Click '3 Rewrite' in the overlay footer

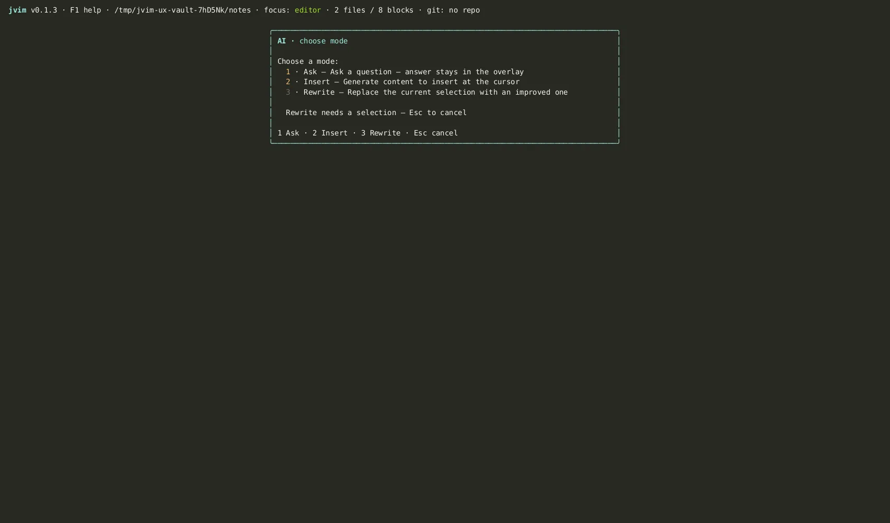tap(380, 133)
